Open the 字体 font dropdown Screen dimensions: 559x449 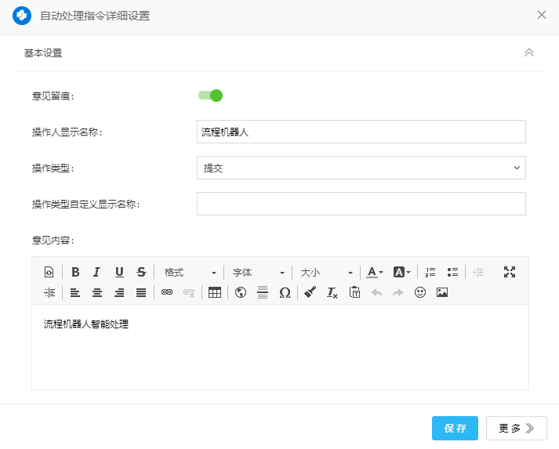coord(258,272)
